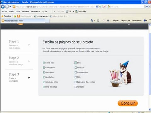Click the Read Mail icon
The image size is (151, 113).
point(104,21)
